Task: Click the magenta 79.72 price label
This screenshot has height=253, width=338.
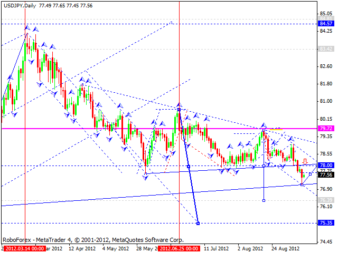Action: click(x=326, y=129)
